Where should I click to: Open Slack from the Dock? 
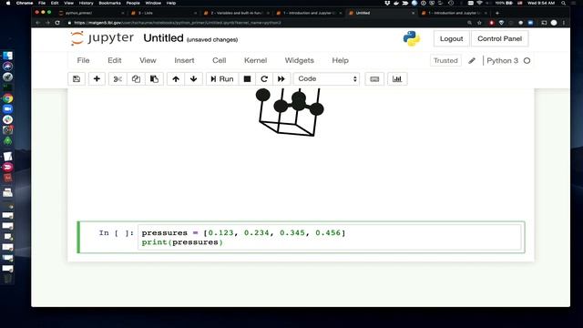pos(8,119)
